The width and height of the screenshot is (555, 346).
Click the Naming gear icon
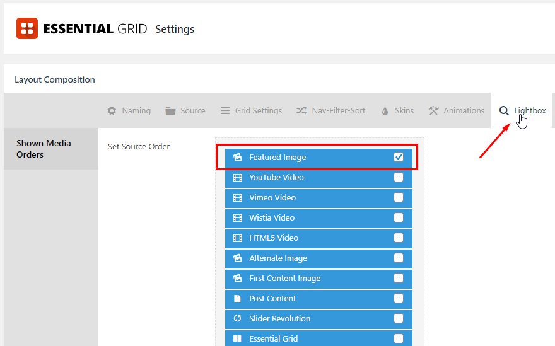pos(112,111)
